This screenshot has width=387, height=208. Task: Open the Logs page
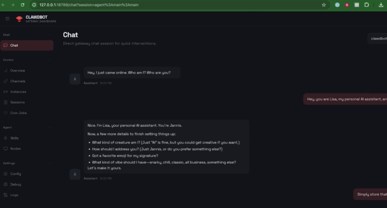point(14,195)
